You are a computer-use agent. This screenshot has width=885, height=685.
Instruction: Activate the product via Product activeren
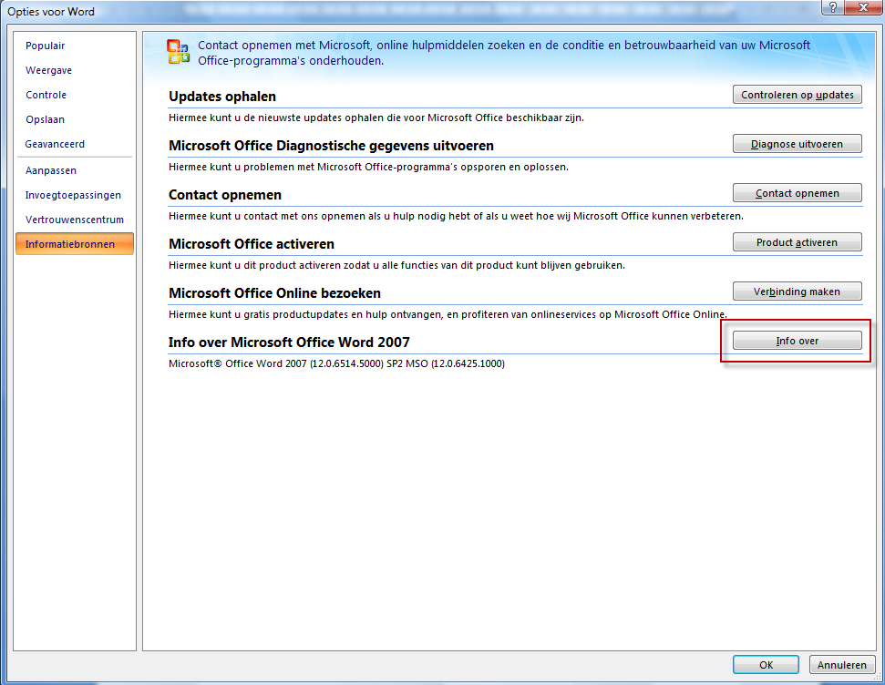(x=797, y=241)
